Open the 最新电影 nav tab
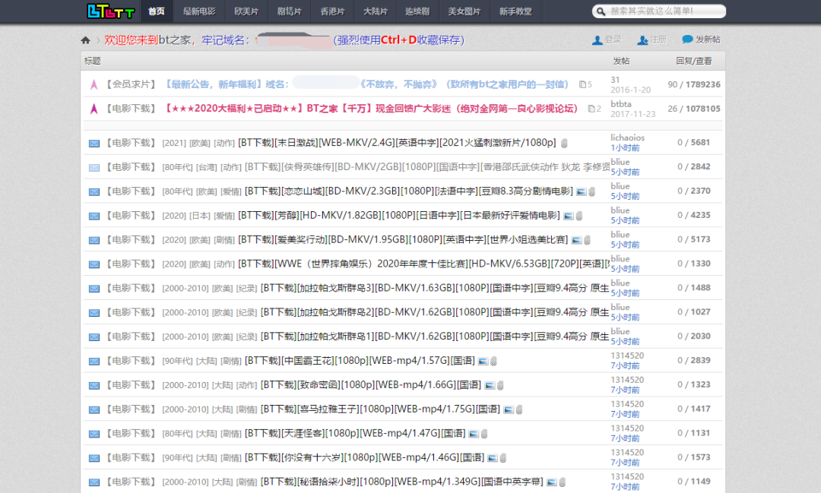This screenshot has width=821, height=493. [199, 11]
